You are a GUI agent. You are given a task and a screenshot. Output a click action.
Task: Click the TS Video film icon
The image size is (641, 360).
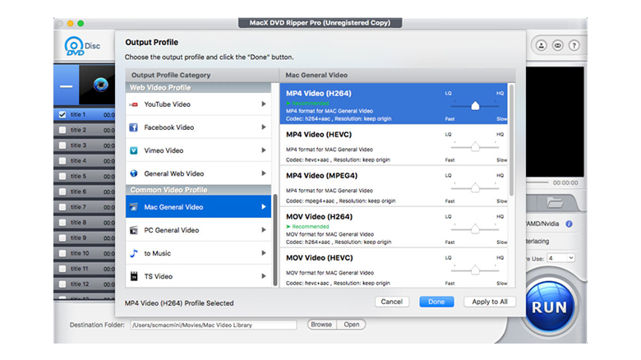click(134, 276)
